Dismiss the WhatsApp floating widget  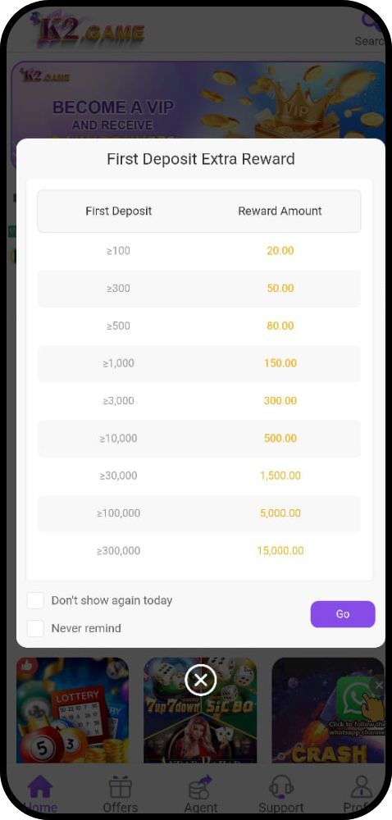click(379, 685)
